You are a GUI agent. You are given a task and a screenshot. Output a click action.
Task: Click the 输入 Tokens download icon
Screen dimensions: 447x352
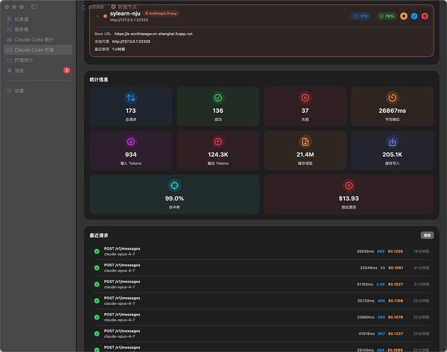pyautogui.click(x=131, y=142)
